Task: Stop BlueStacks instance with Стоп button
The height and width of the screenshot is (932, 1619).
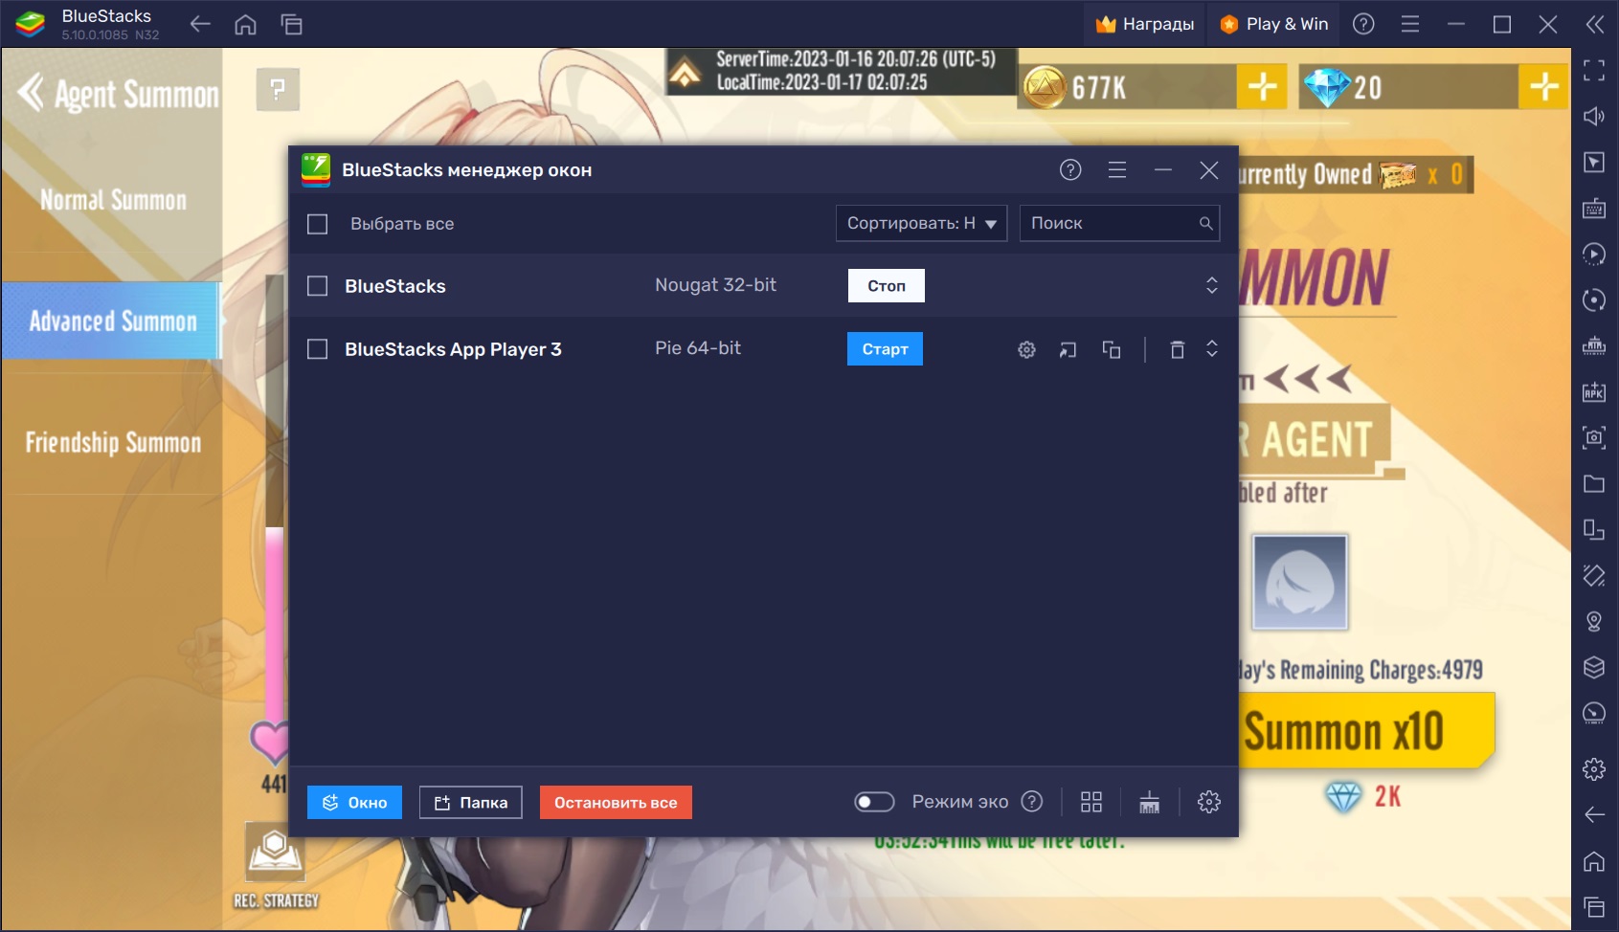Action: click(887, 285)
